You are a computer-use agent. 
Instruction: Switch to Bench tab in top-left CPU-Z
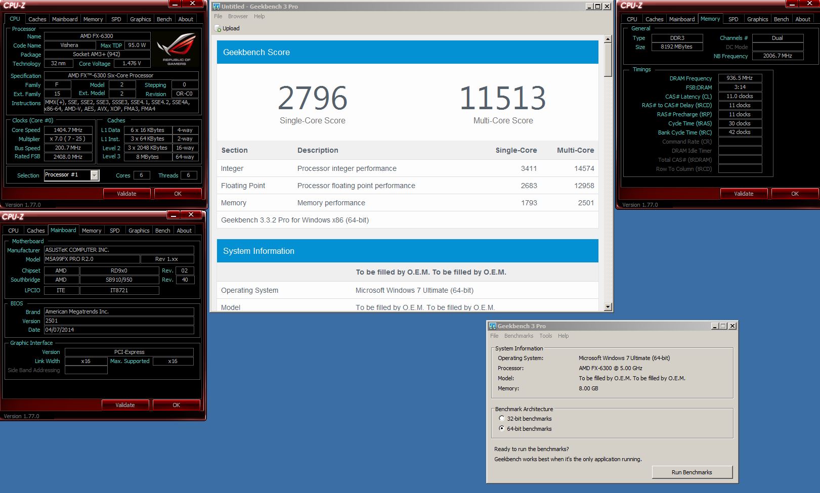(164, 19)
